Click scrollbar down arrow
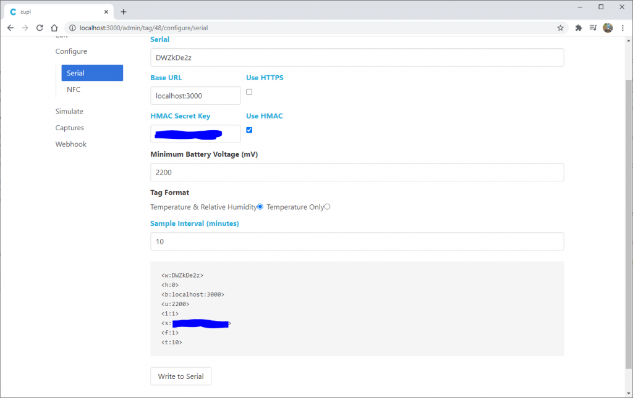Viewport: 633px width, 398px height. pos(629,393)
